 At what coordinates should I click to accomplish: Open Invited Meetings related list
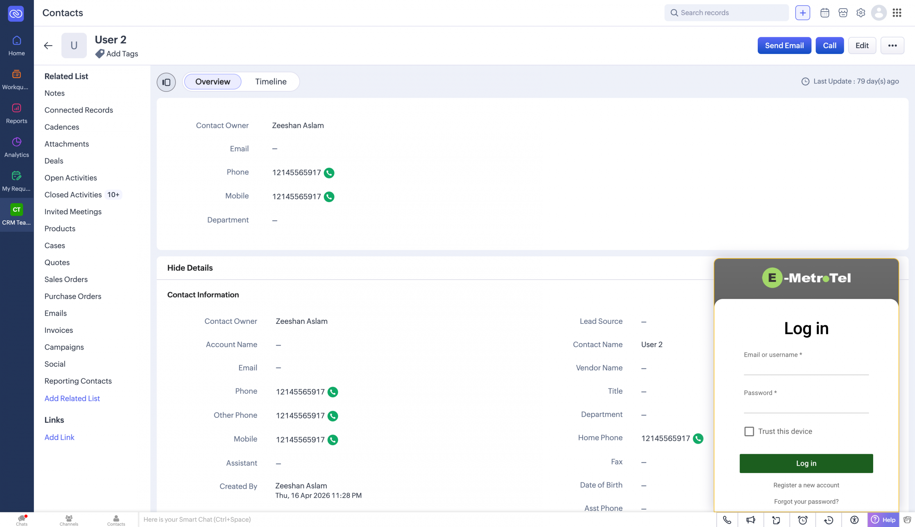point(73,212)
